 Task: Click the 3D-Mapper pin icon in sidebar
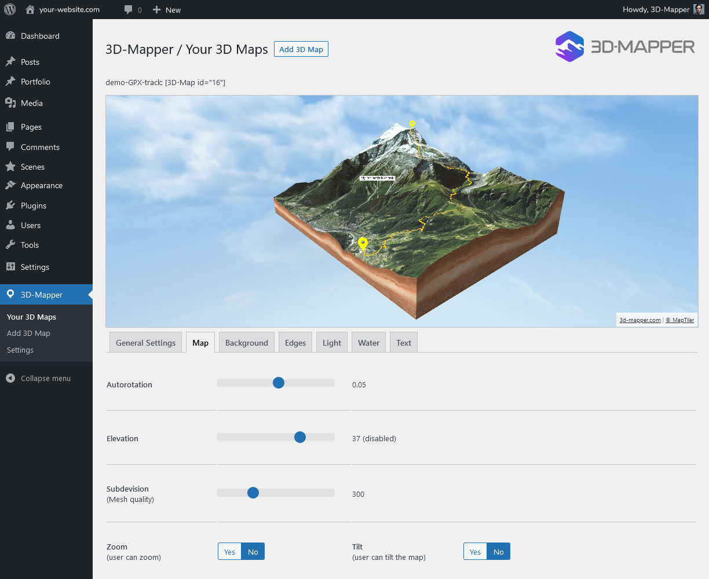[10, 294]
